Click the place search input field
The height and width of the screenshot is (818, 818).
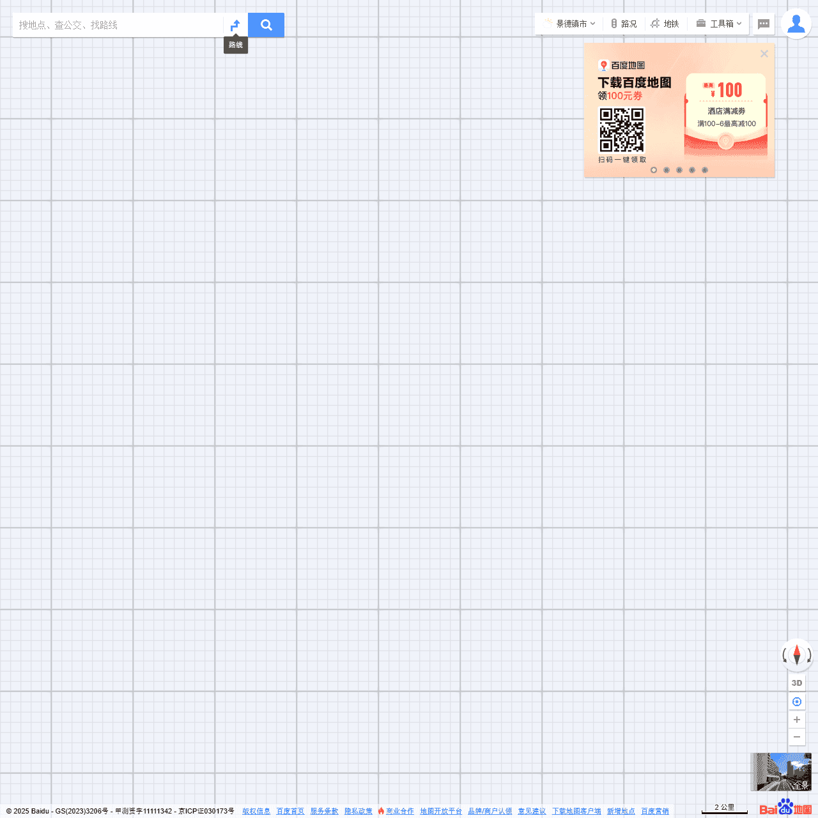[118, 25]
